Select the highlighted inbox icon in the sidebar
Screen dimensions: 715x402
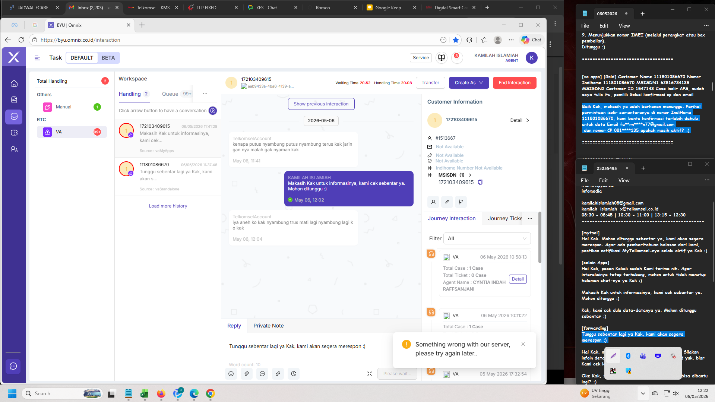(14, 116)
